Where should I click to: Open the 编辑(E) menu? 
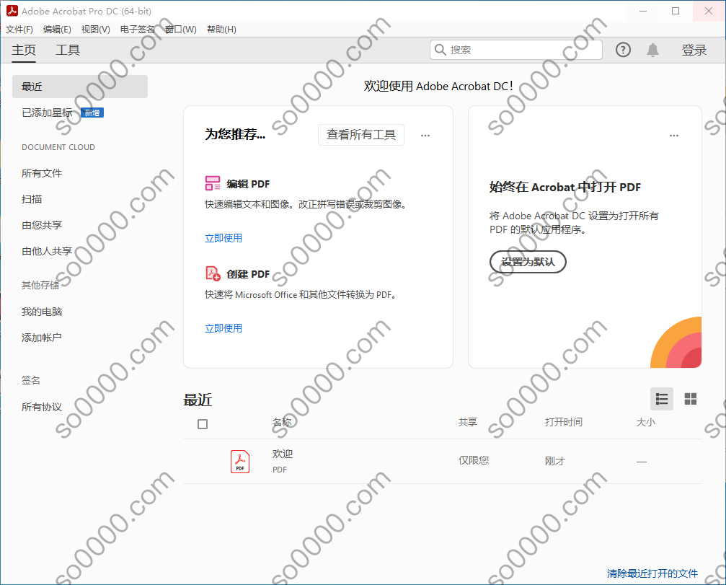pos(57,30)
